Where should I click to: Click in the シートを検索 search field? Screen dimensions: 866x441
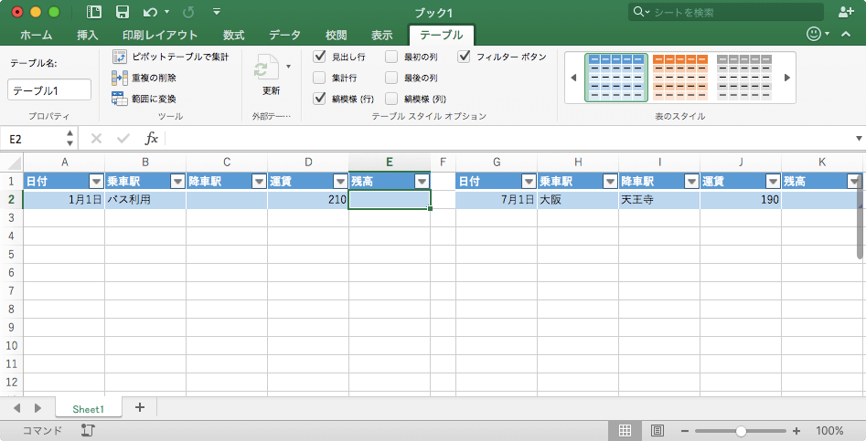click(726, 12)
